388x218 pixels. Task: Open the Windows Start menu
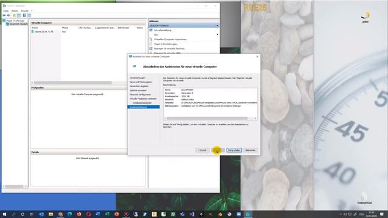pyautogui.click(x=4, y=214)
